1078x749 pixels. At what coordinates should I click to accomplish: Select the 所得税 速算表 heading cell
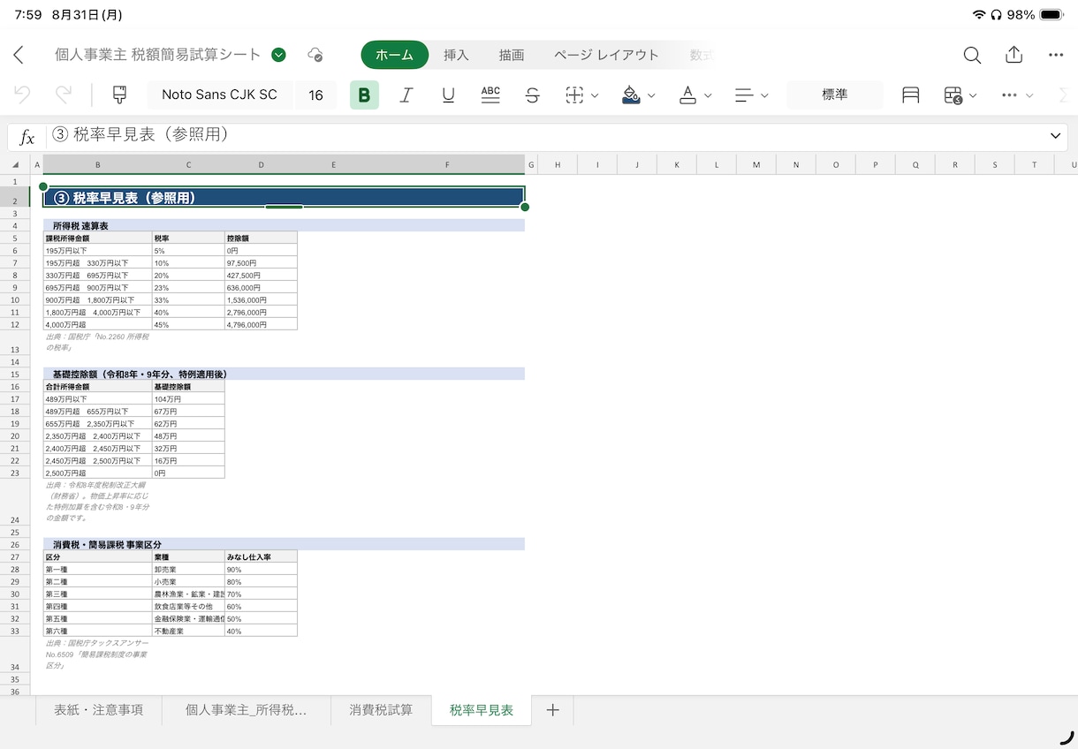284,226
